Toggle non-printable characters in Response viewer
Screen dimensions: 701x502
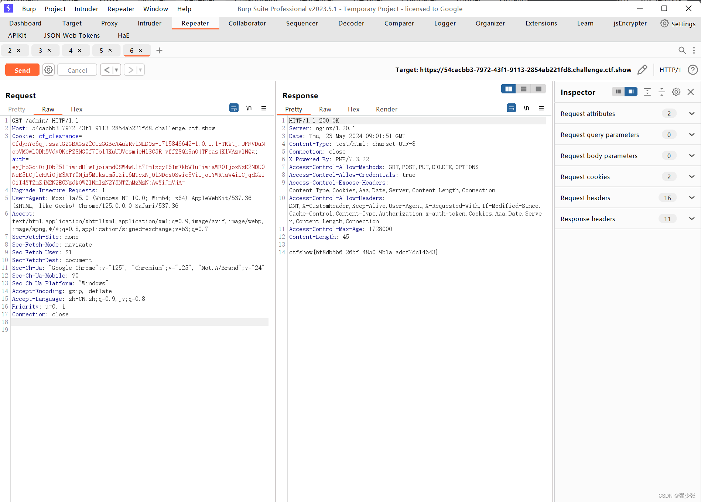[526, 108]
